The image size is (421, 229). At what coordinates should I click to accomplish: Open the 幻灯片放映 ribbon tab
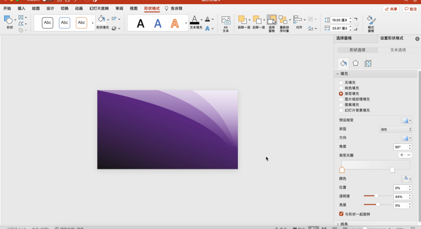point(99,9)
